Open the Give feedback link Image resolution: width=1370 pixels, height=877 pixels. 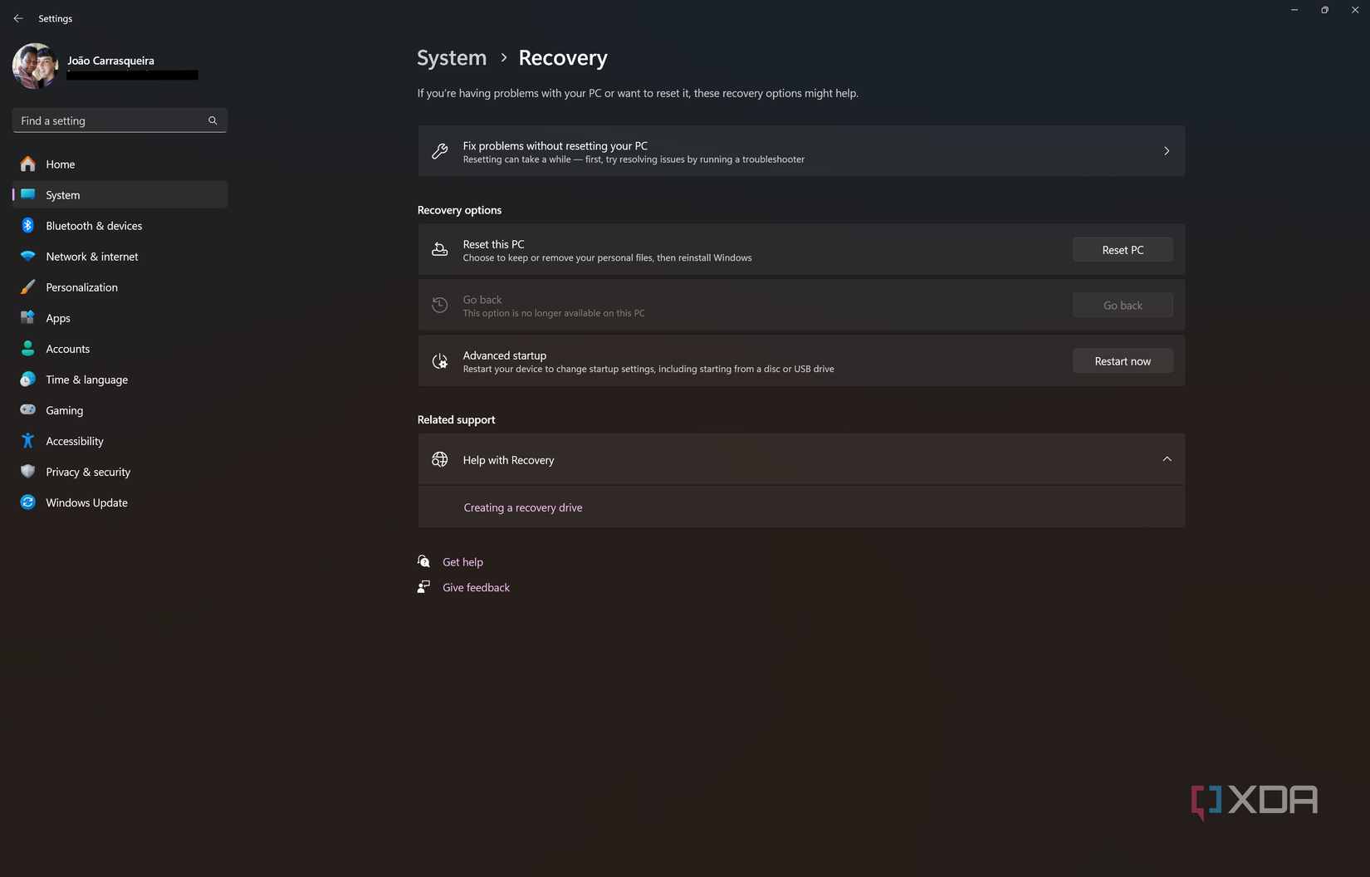click(x=476, y=588)
